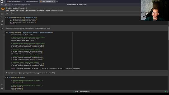Click the notebook vertical scrollbar
This screenshot has height=95, width=169.
[x=168, y=34]
